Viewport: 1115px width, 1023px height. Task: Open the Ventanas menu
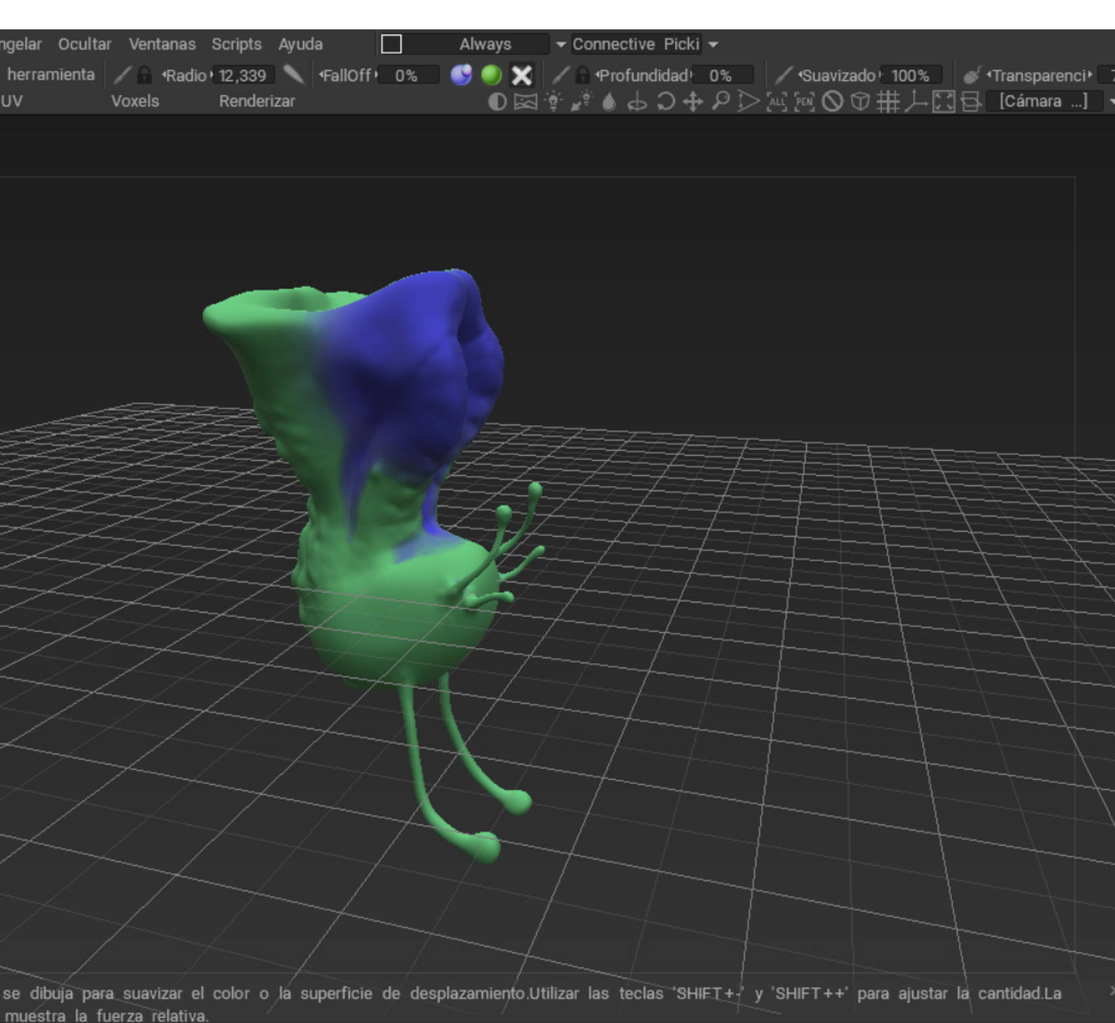pos(162,44)
